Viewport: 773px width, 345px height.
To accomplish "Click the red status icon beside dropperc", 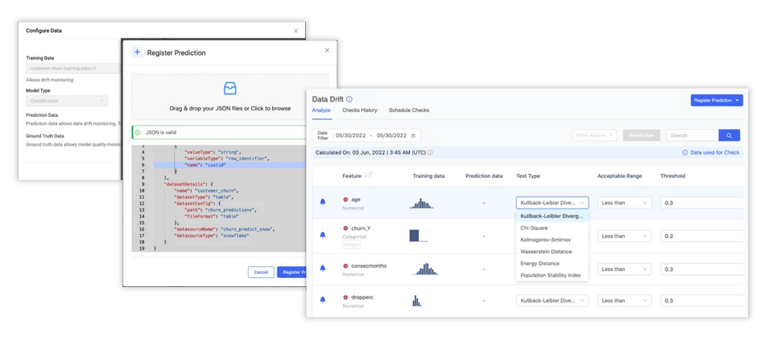I will point(345,297).
